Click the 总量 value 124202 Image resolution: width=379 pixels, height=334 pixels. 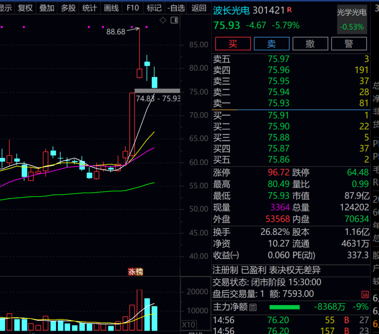[354, 207]
